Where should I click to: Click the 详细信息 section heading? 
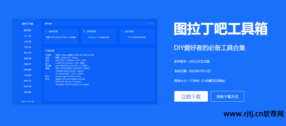click(x=50, y=51)
